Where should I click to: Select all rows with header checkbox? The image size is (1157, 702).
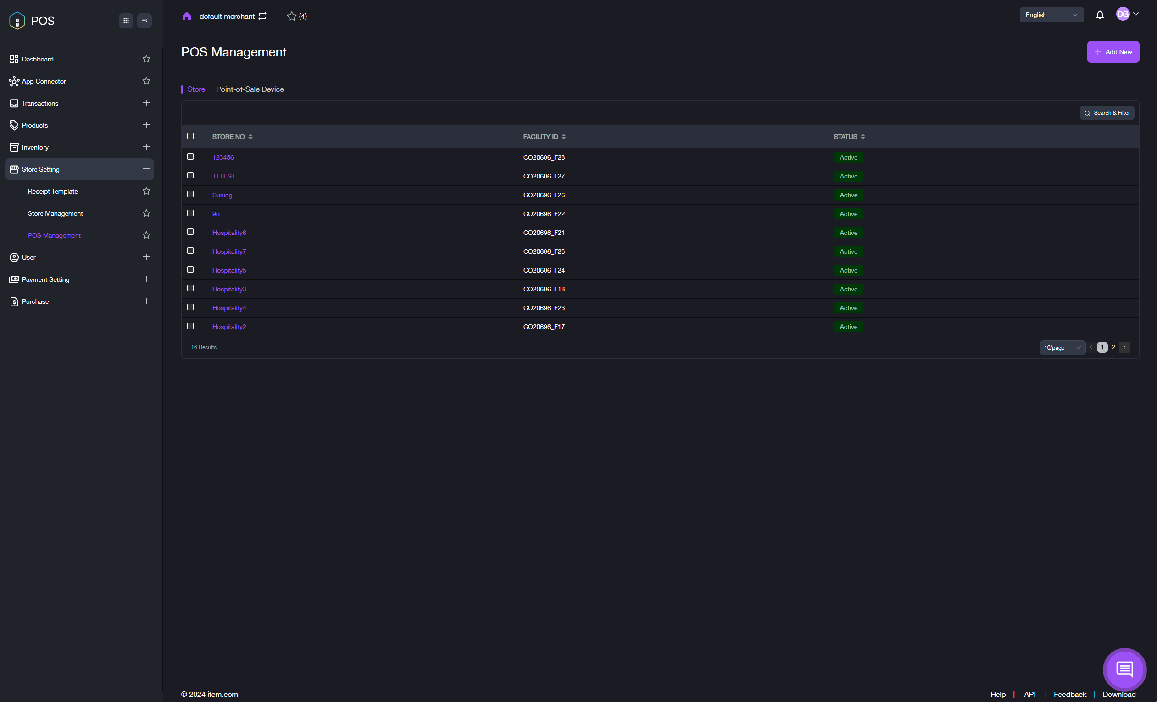(x=191, y=135)
